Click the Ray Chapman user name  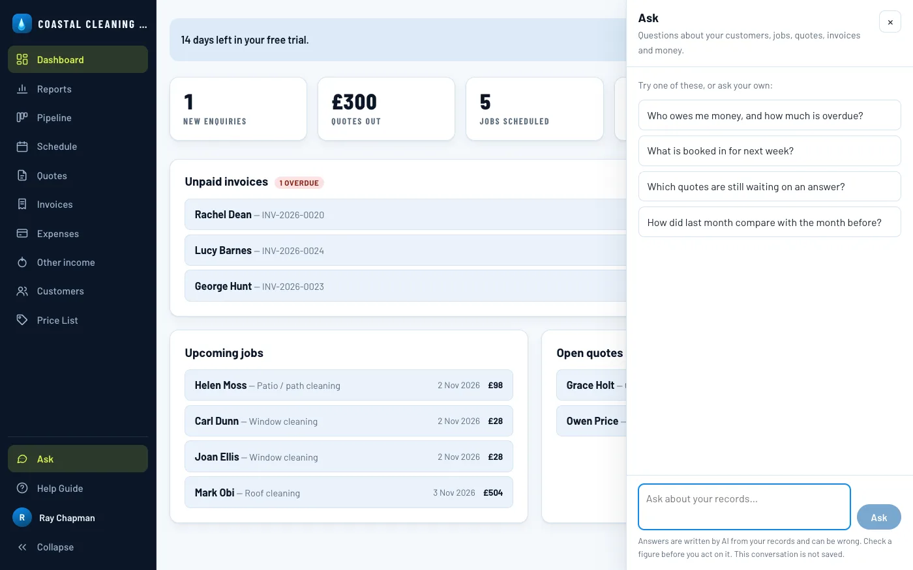67,518
